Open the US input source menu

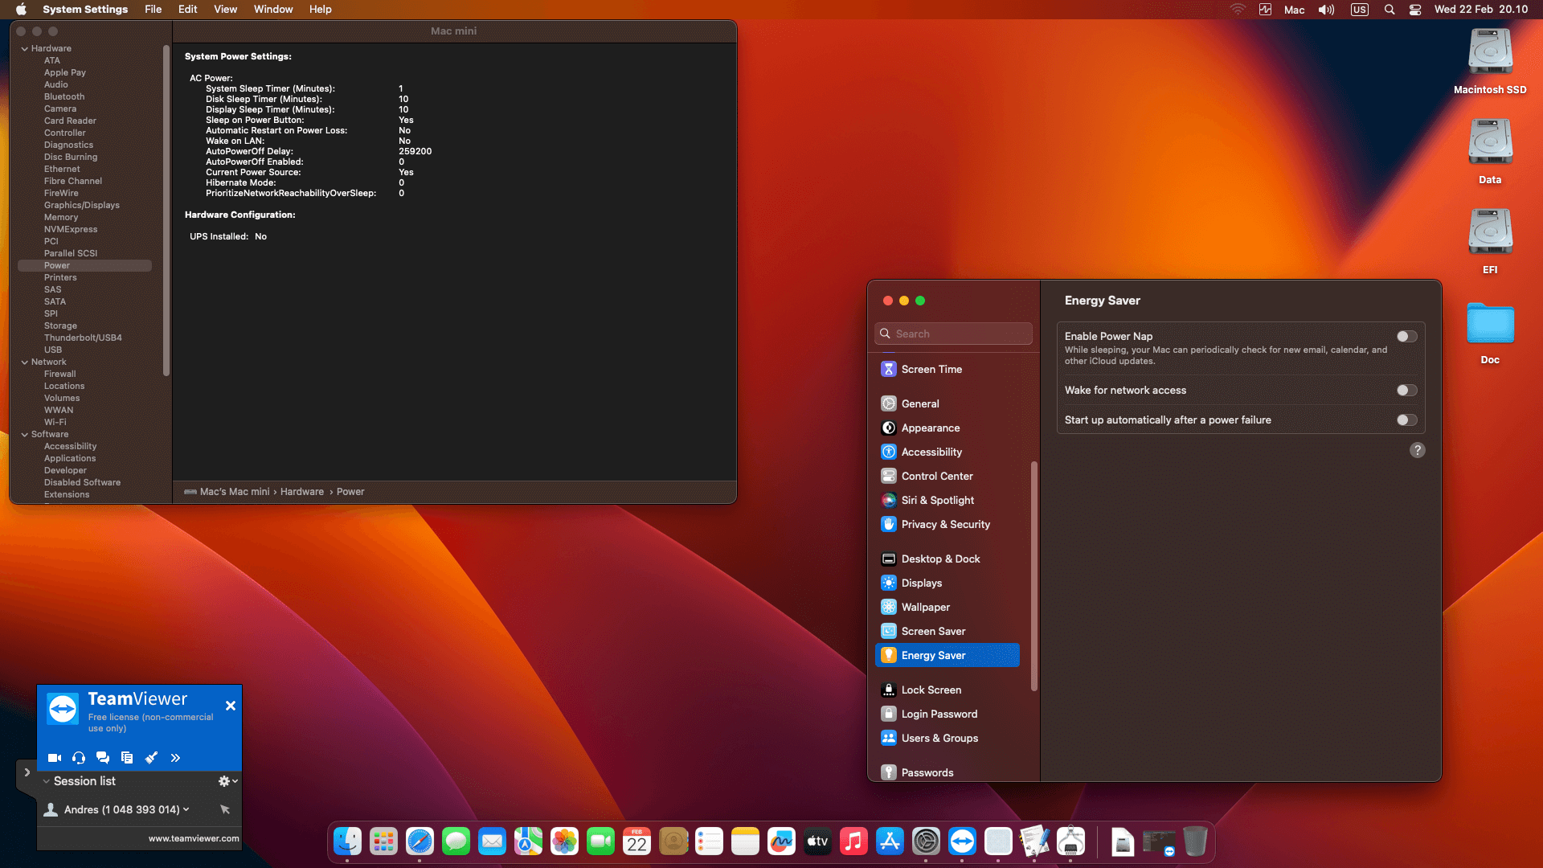pyautogui.click(x=1360, y=10)
